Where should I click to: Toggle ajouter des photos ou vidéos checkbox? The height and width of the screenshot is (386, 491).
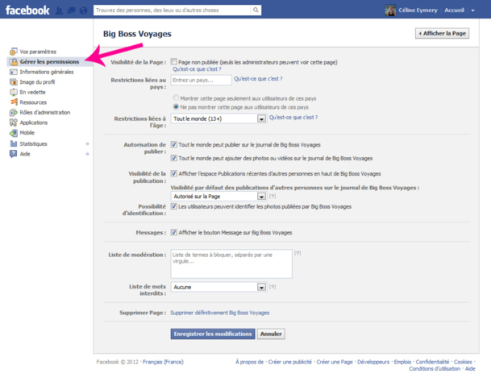click(174, 158)
